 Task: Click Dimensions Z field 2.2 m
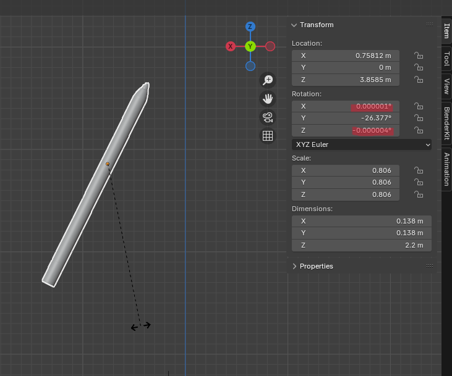point(362,245)
